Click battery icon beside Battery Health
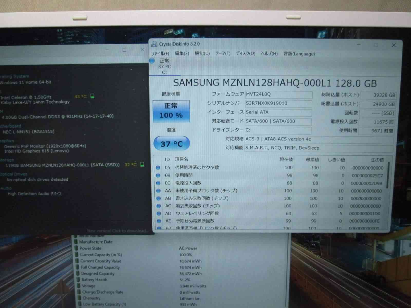411x308 pixels. (x=77, y=280)
